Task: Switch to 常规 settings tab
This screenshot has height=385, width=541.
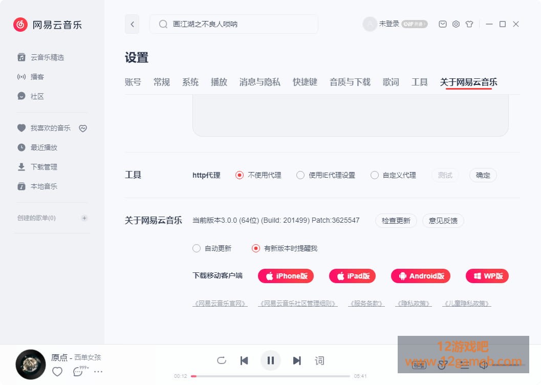Action: click(x=161, y=82)
